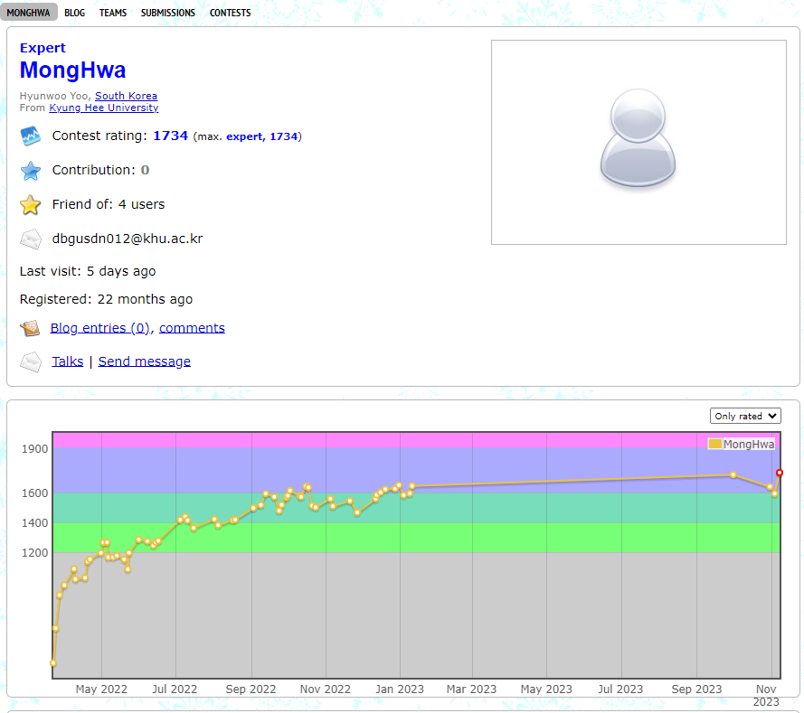This screenshot has width=804, height=713.
Task: Click the Friend of: 4 users text
Action: pyautogui.click(x=109, y=204)
